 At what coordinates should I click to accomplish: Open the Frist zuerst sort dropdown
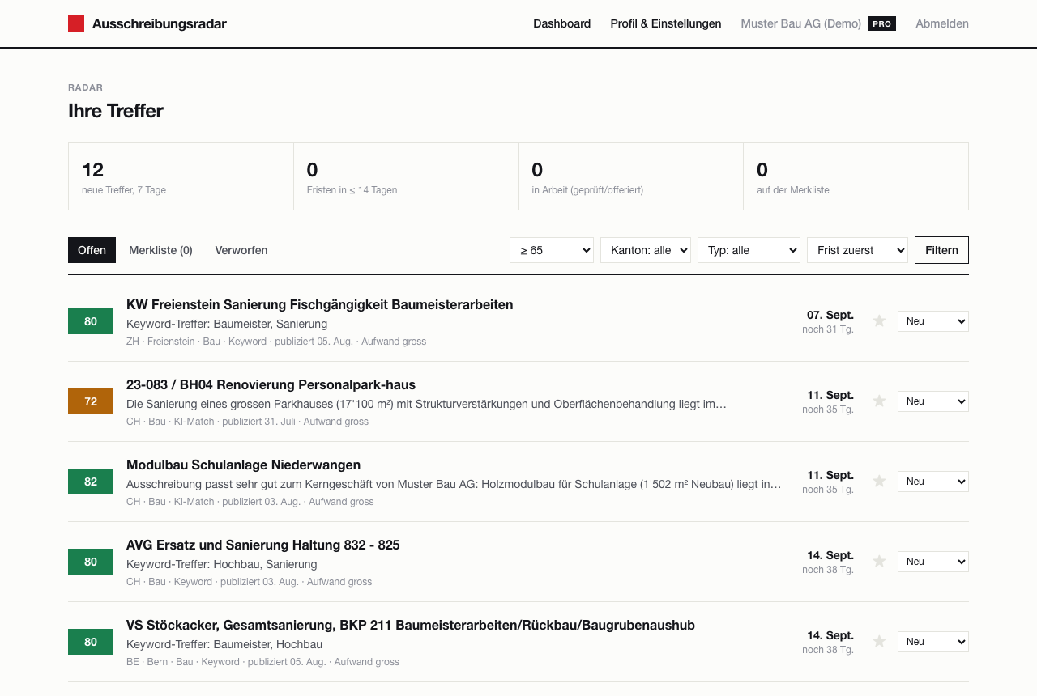point(857,250)
